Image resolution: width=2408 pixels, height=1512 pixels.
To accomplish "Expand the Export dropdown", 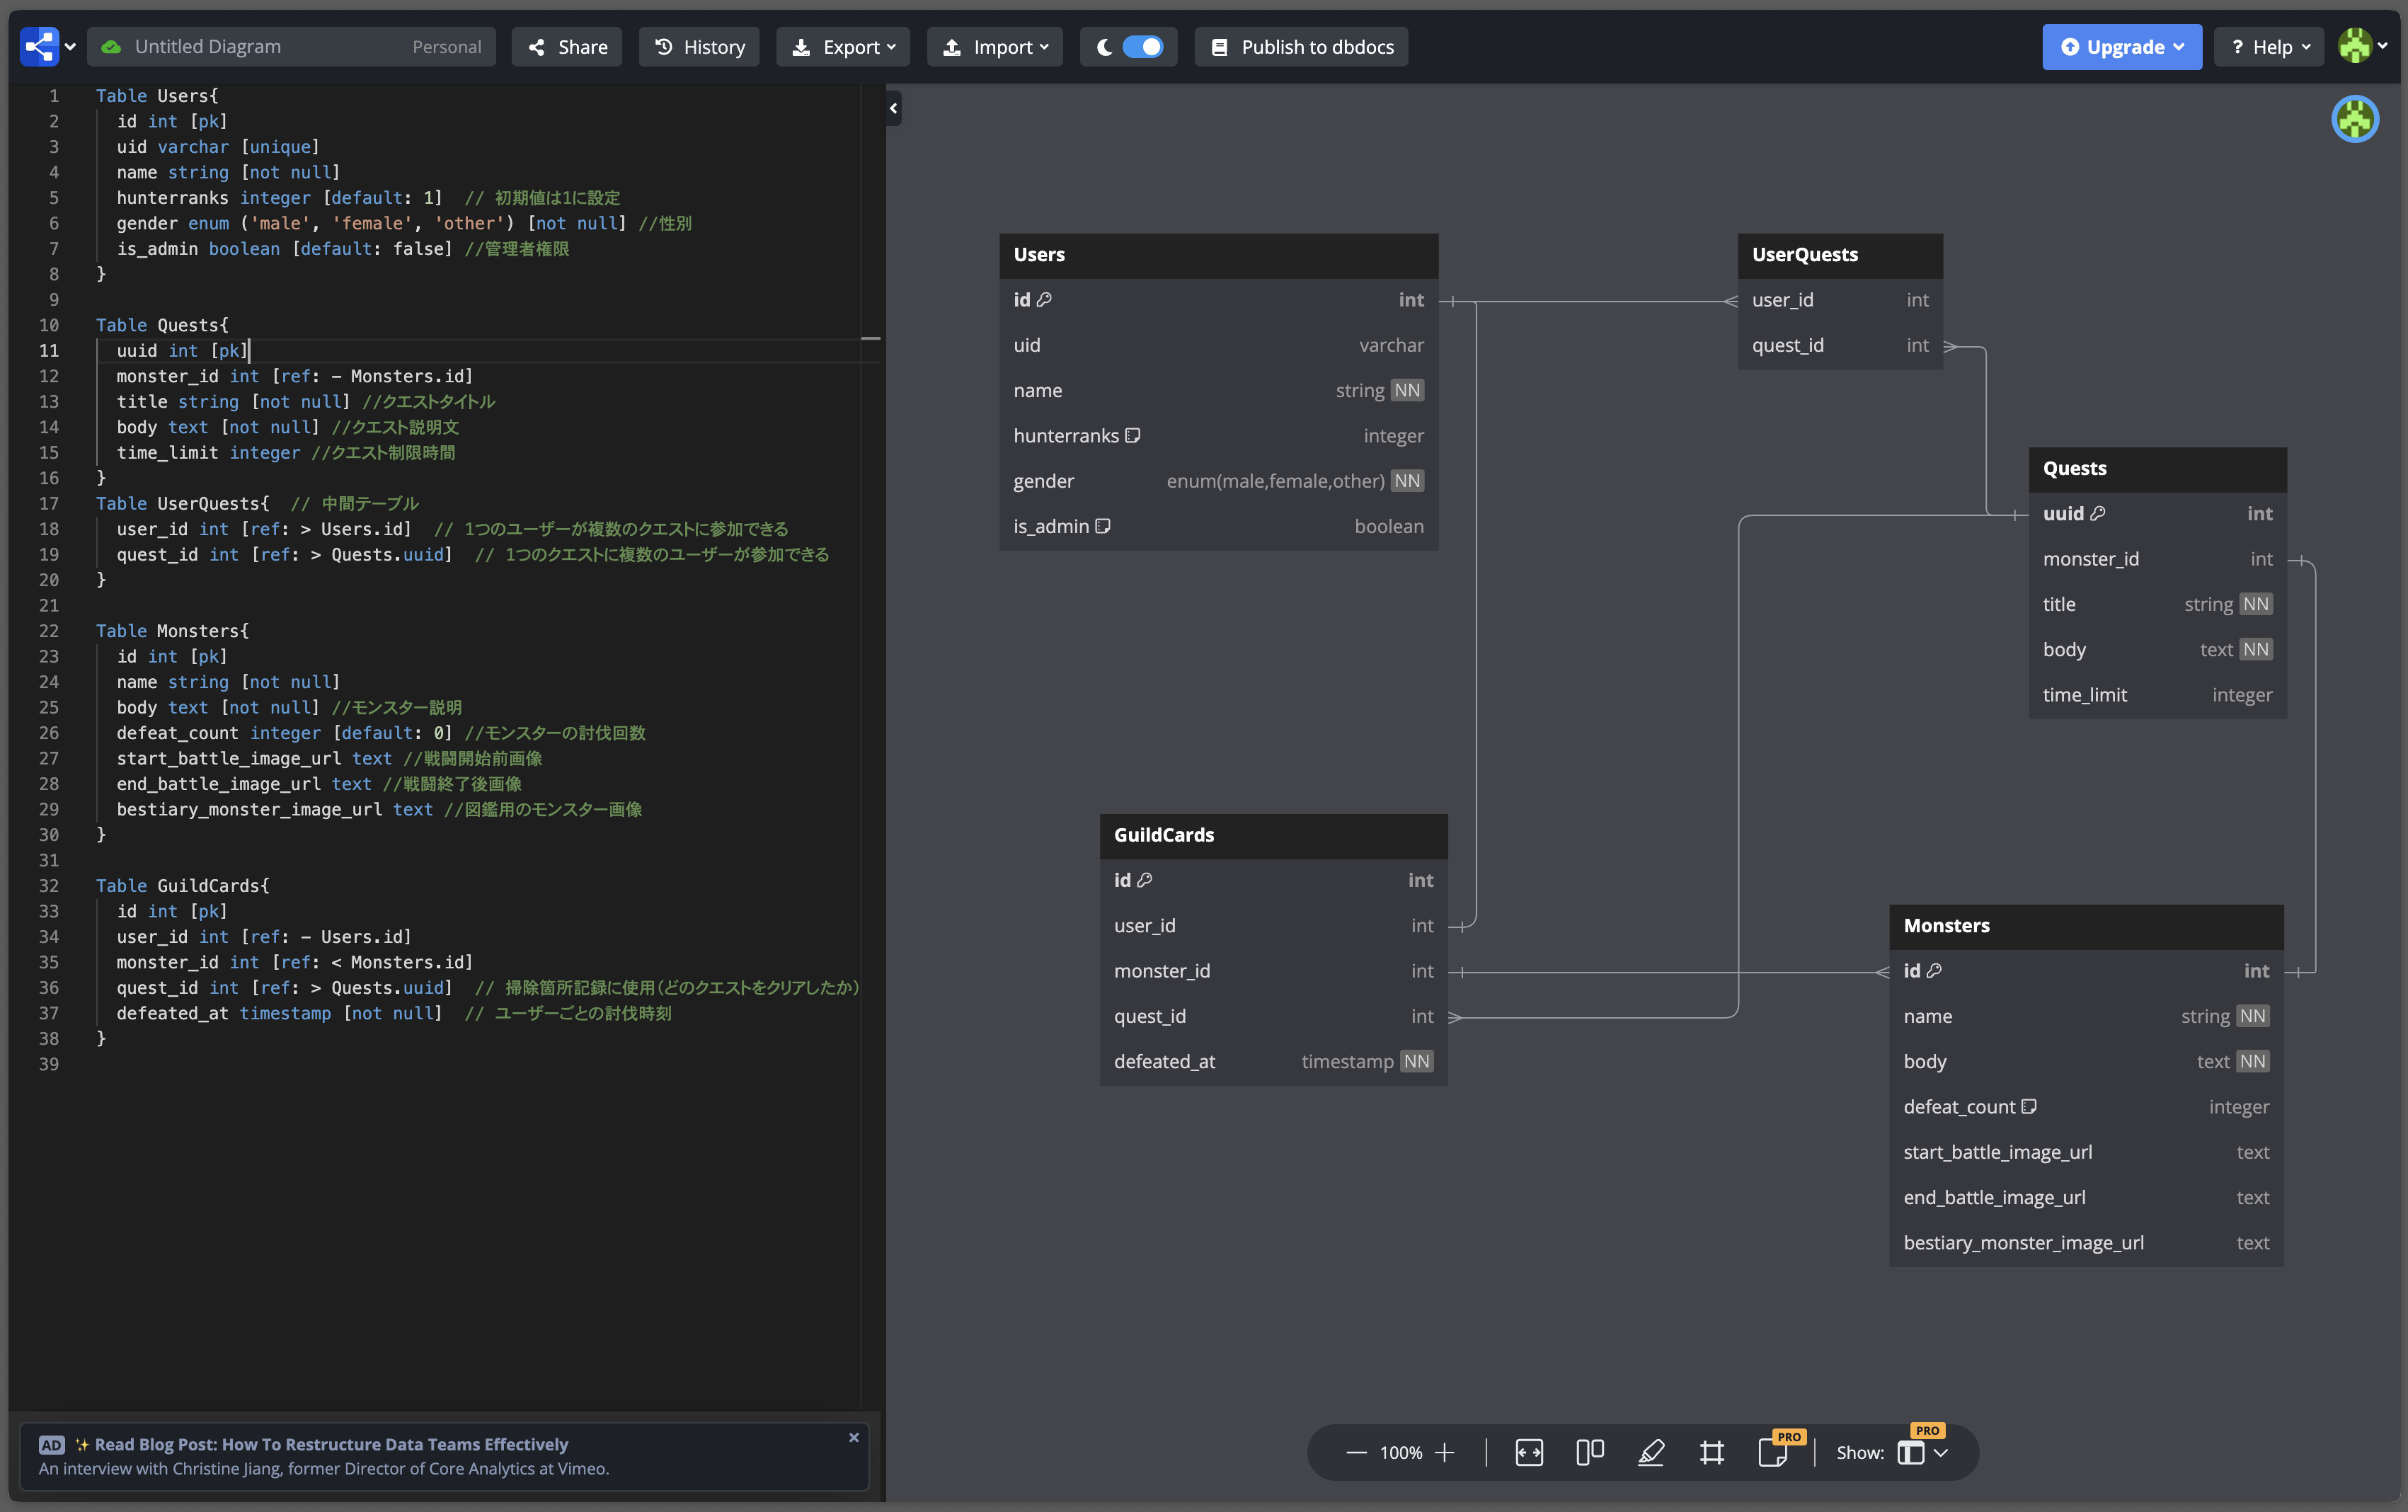I will click(x=843, y=47).
